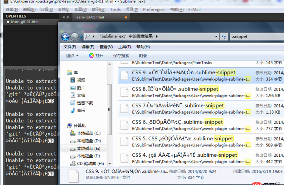284x185 pixels.
Task: Click the Explorer back arrow button
Action: [65, 37]
